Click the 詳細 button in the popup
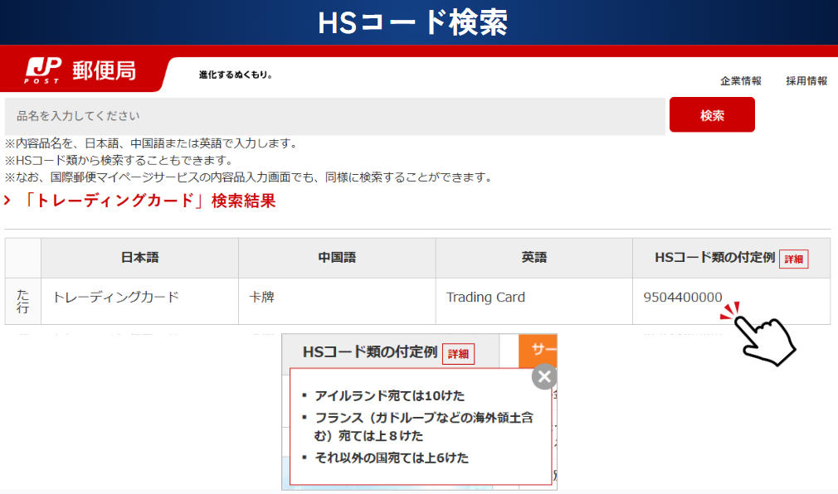 pos(458,354)
